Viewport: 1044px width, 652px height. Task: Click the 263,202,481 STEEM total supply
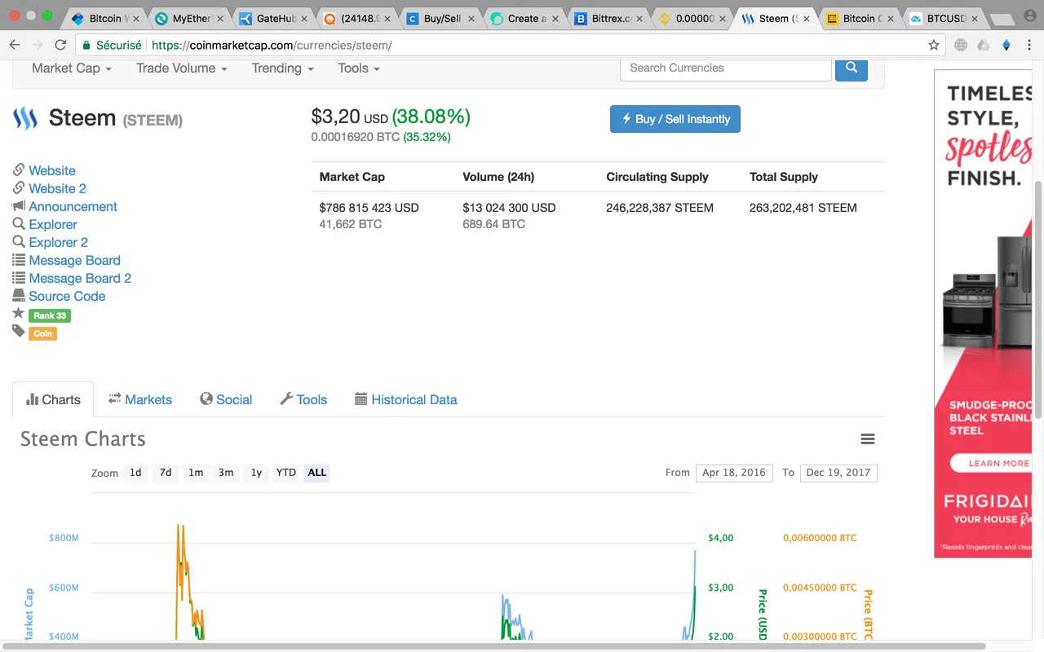click(x=803, y=208)
